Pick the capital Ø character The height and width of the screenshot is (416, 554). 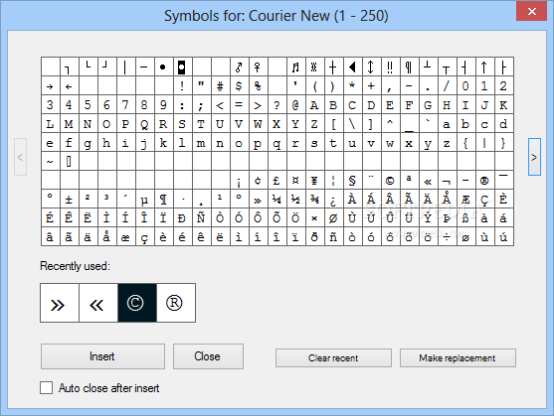[333, 218]
